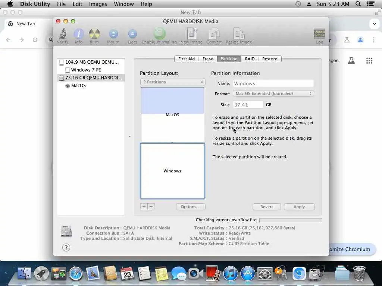The image size is (382, 286).
Task: Click Chromium's back arrow
Action: [x=8, y=39]
